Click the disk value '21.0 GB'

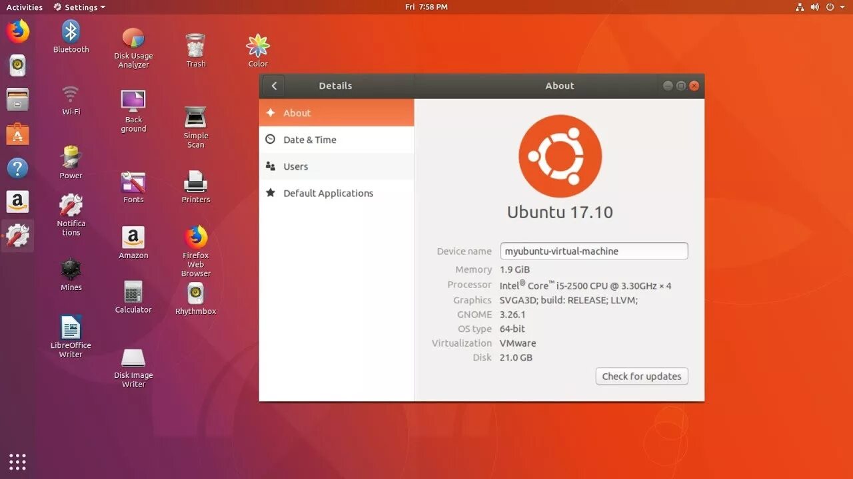[x=516, y=357]
